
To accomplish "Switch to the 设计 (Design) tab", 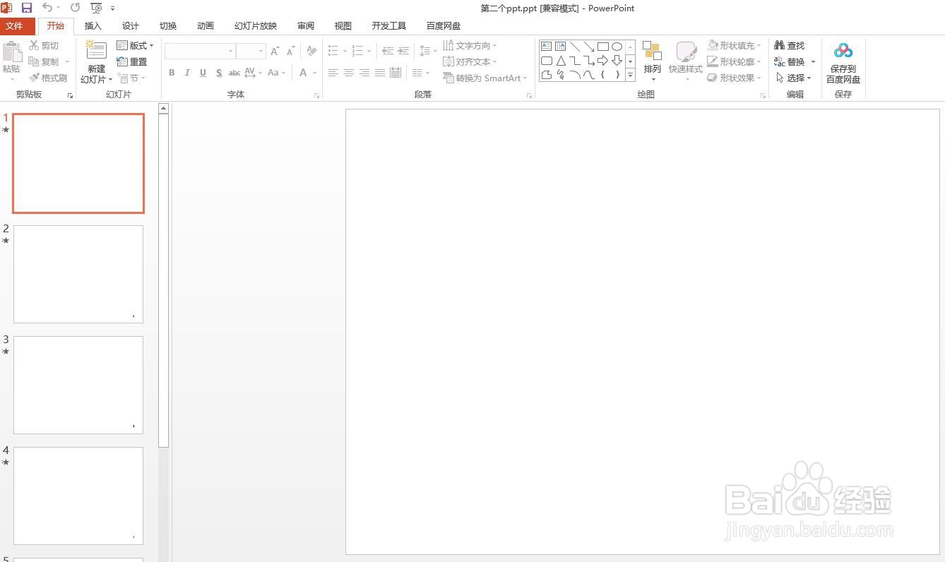I will 131,26.
